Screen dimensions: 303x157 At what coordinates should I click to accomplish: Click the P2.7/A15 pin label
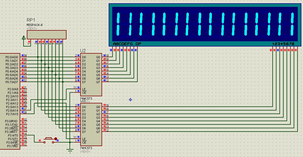[x=12, y=114]
